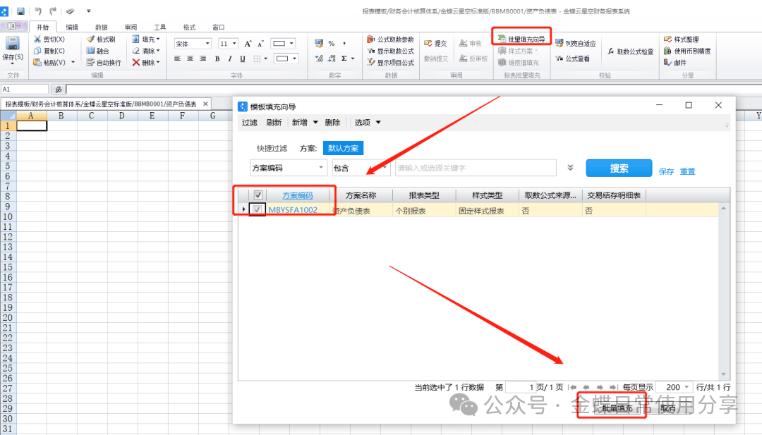
Task: Open 取数公式检查 fx tool
Action: [611, 51]
